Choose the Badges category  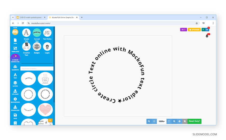[x=37, y=48]
